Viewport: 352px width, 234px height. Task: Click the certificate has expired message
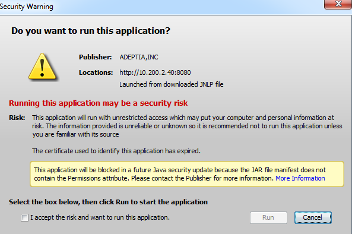coord(116,151)
